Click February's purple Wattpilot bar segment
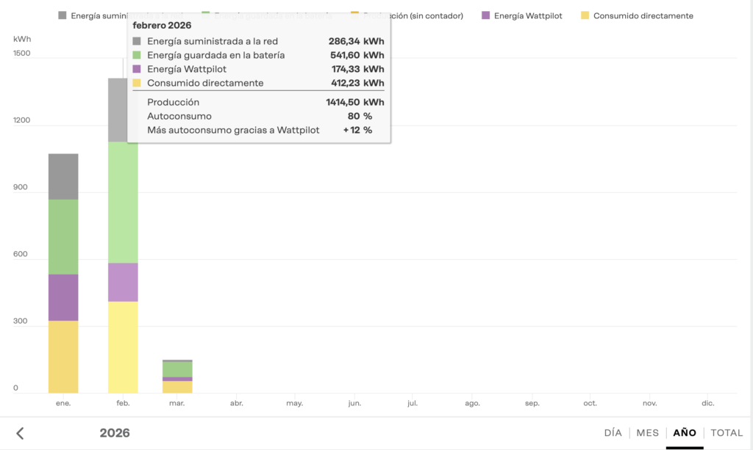Viewport: 753px width, 450px height. click(123, 282)
